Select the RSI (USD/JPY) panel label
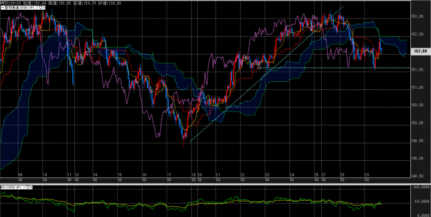 13,187
